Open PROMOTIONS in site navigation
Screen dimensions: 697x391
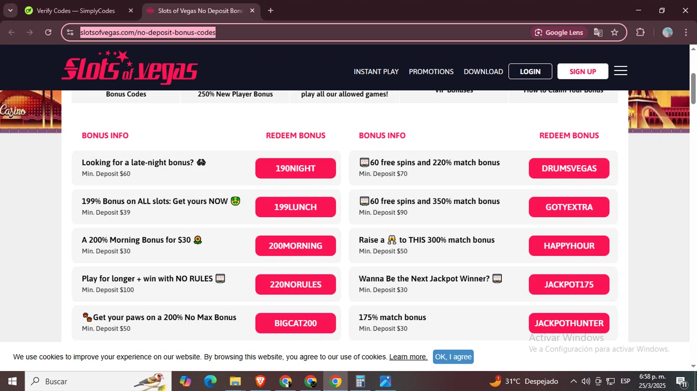tap(431, 71)
